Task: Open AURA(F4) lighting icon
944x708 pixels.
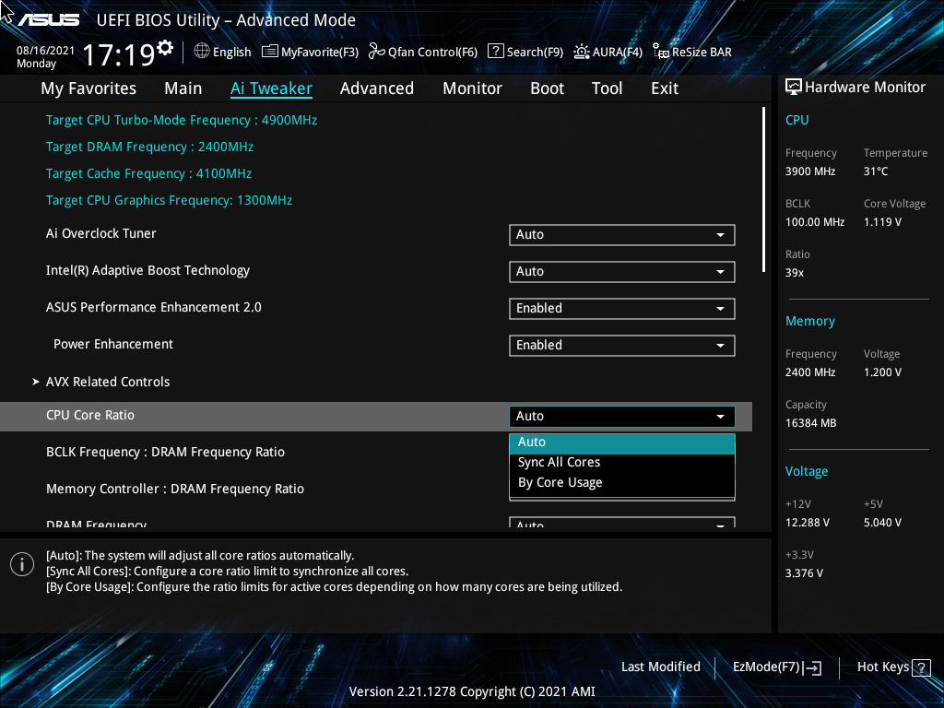Action: pos(581,52)
